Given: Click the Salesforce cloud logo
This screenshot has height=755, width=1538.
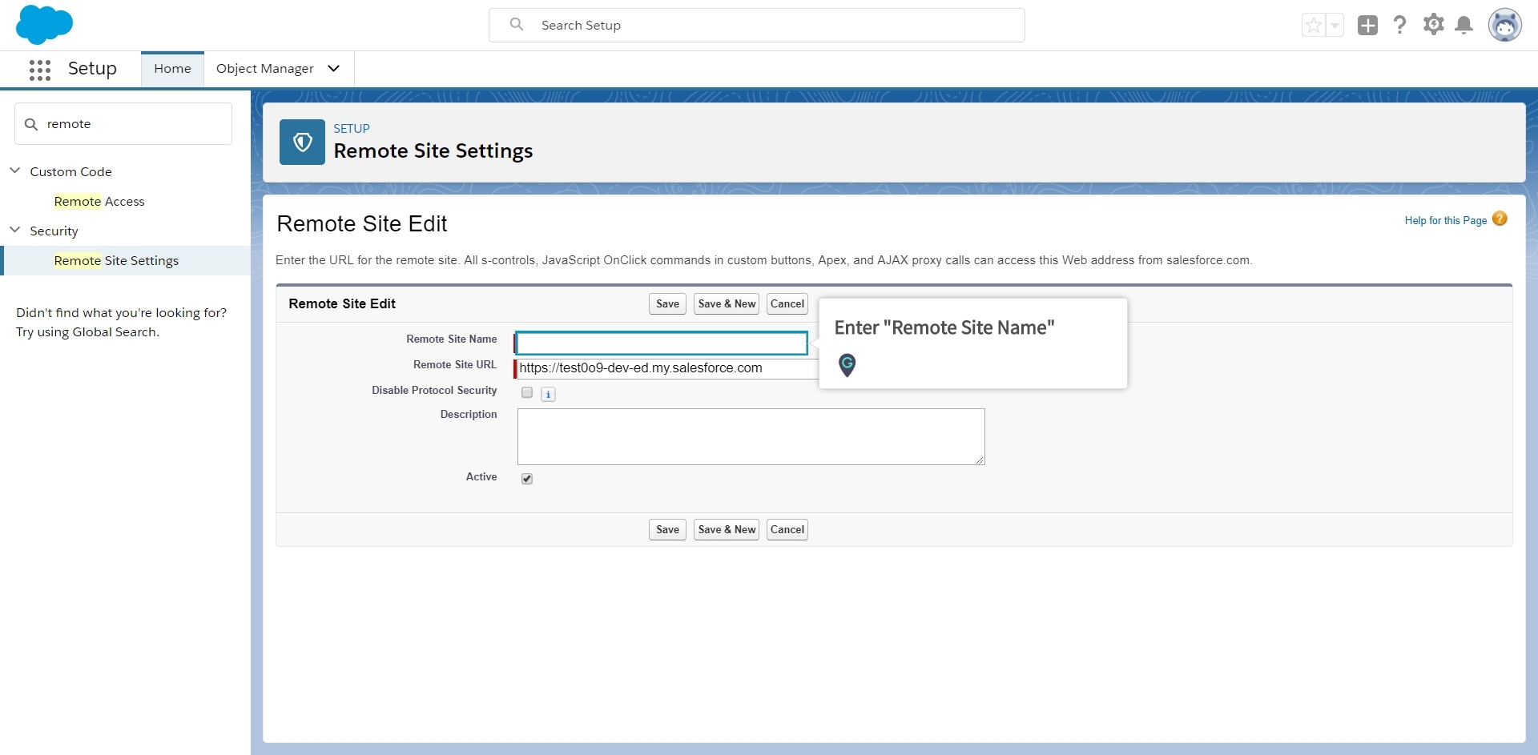Looking at the screenshot, I should (x=44, y=25).
